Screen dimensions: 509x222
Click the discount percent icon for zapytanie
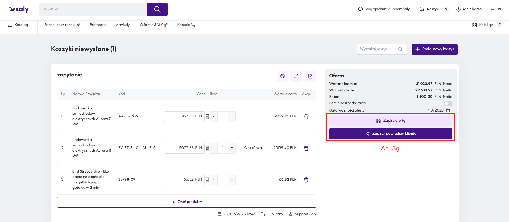tap(282, 76)
